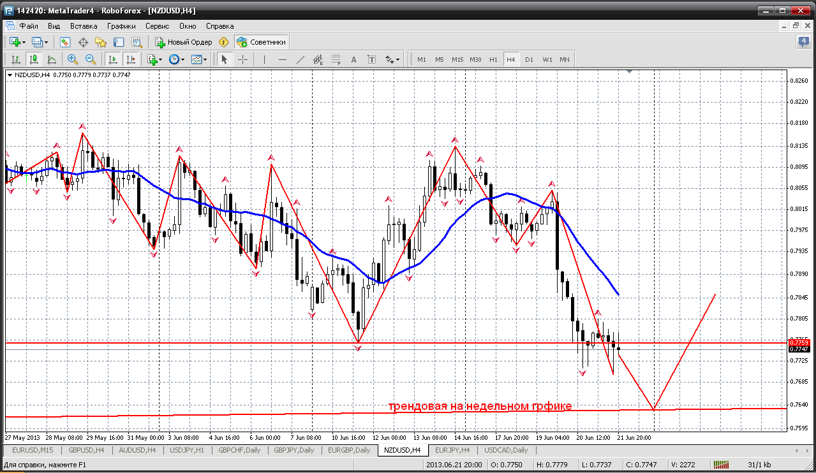Switch timeframe to D1

tap(529, 59)
